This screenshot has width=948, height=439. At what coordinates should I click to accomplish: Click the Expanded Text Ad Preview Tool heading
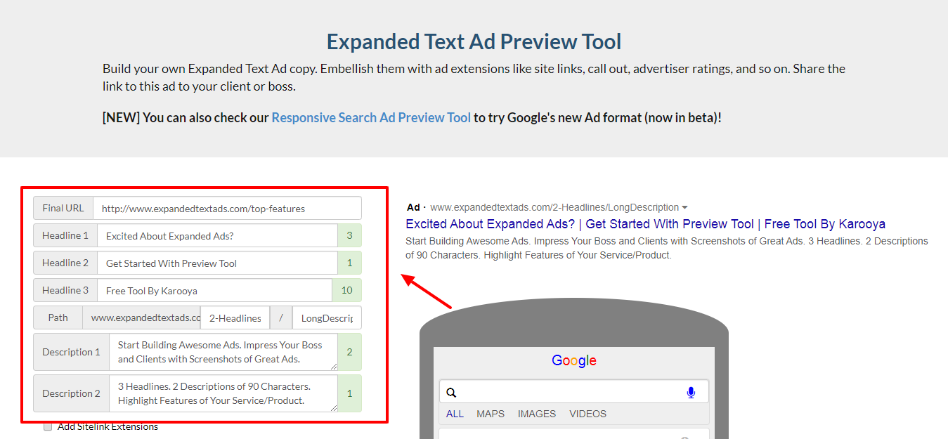click(x=474, y=42)
